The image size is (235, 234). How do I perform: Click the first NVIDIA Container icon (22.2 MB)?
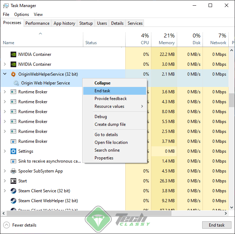(x=13, y=54)
